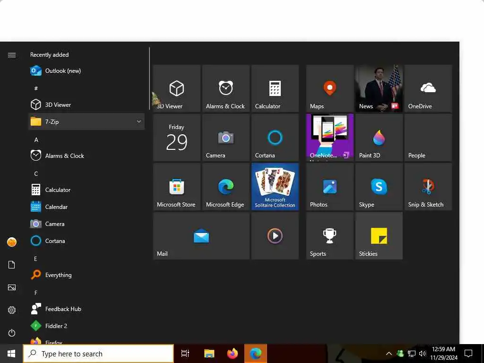Open the Action Center notifications icon
This screenshot has height=363, width=484.
(x=468, y=354)
